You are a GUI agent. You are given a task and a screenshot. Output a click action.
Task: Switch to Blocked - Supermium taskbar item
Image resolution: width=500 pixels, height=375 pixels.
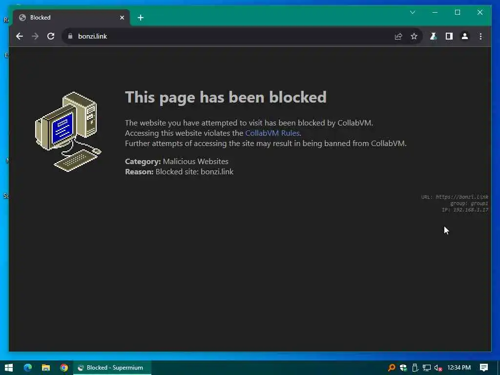(112, 368)
